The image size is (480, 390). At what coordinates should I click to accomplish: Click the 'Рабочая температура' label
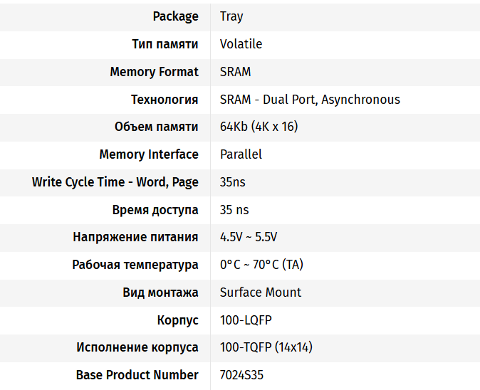135,265
